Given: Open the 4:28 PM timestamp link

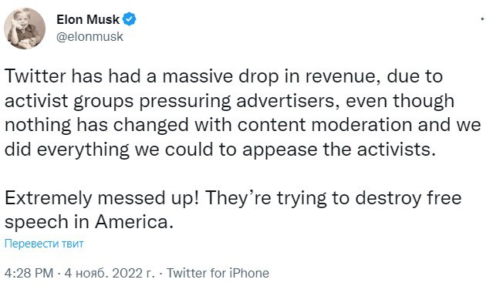Looking at the screenshot, I should (x=29, y=273).
